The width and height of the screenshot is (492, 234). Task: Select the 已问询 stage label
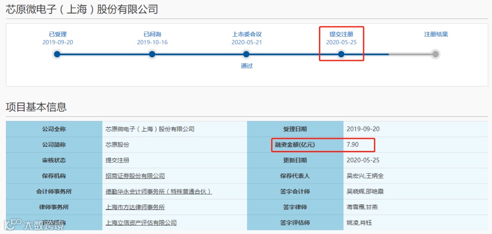(x=152, y=35)
